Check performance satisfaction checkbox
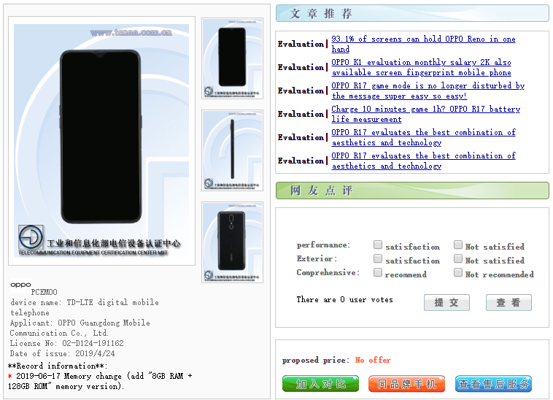 378,245
